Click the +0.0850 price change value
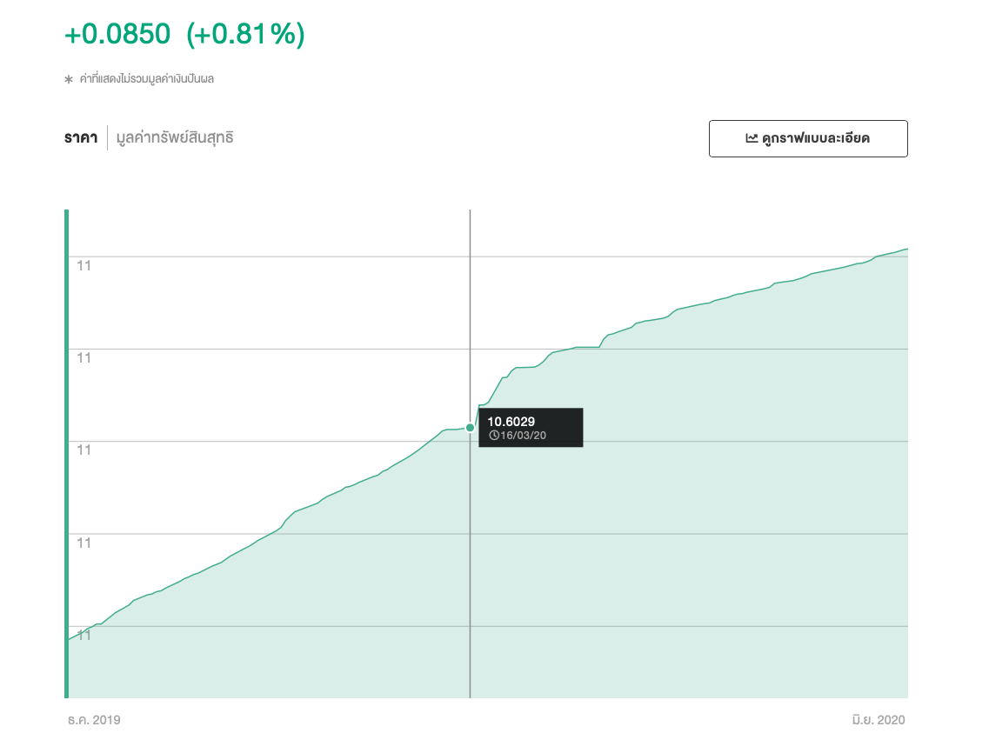Screen dimensions: 989x753 (x=117, y=35)
